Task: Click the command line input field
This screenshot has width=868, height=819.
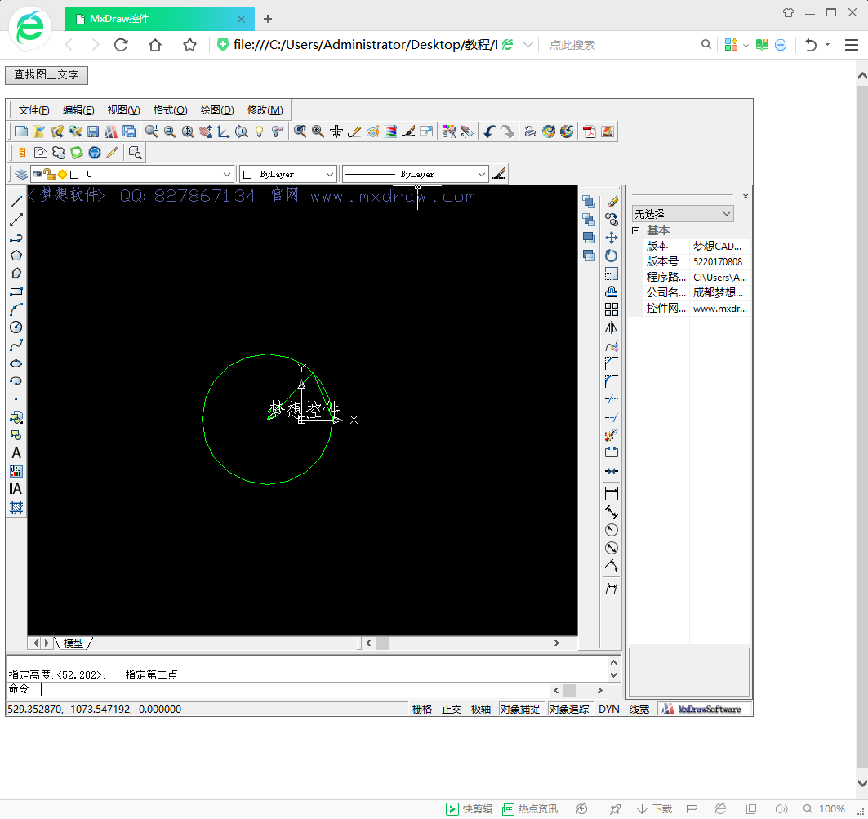Action: [293, 690]
